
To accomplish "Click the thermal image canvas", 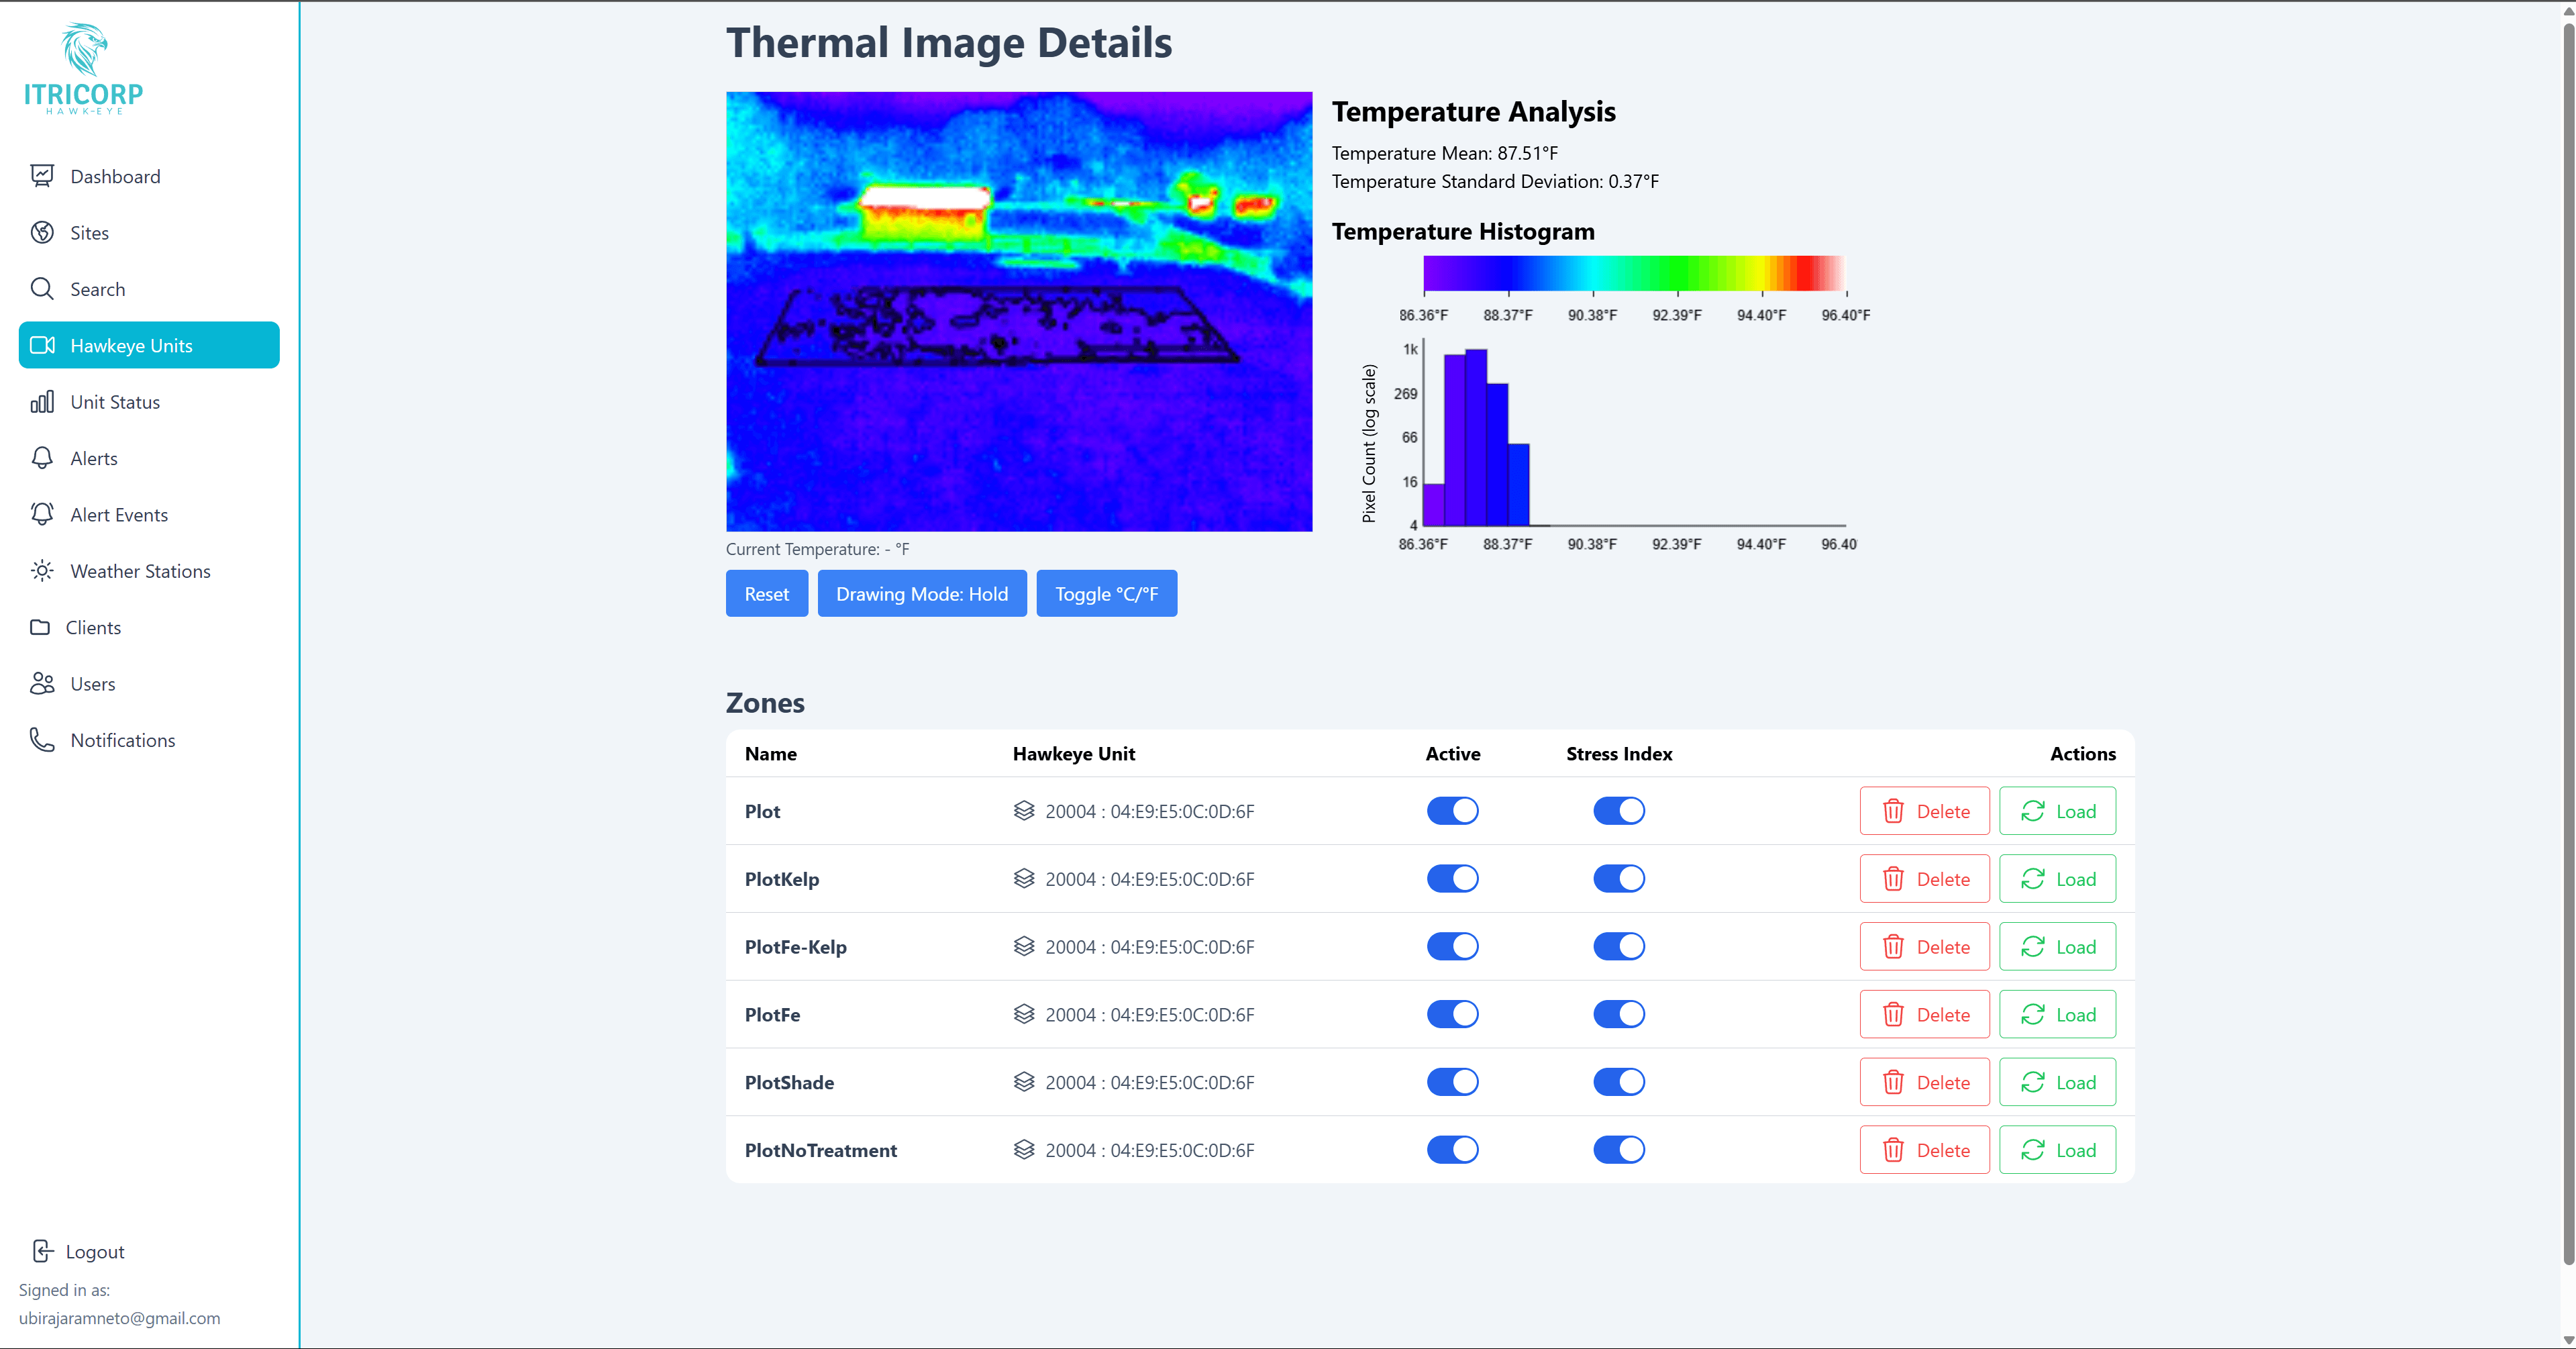I will (x=1018, y=311).
